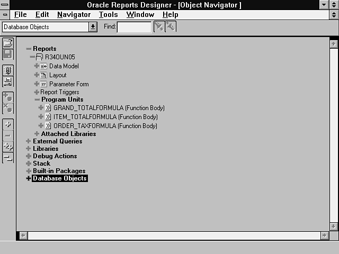This screenshot has width=339, height=254.
Task: Click the Find Next search icon
Action: point(158,27)
